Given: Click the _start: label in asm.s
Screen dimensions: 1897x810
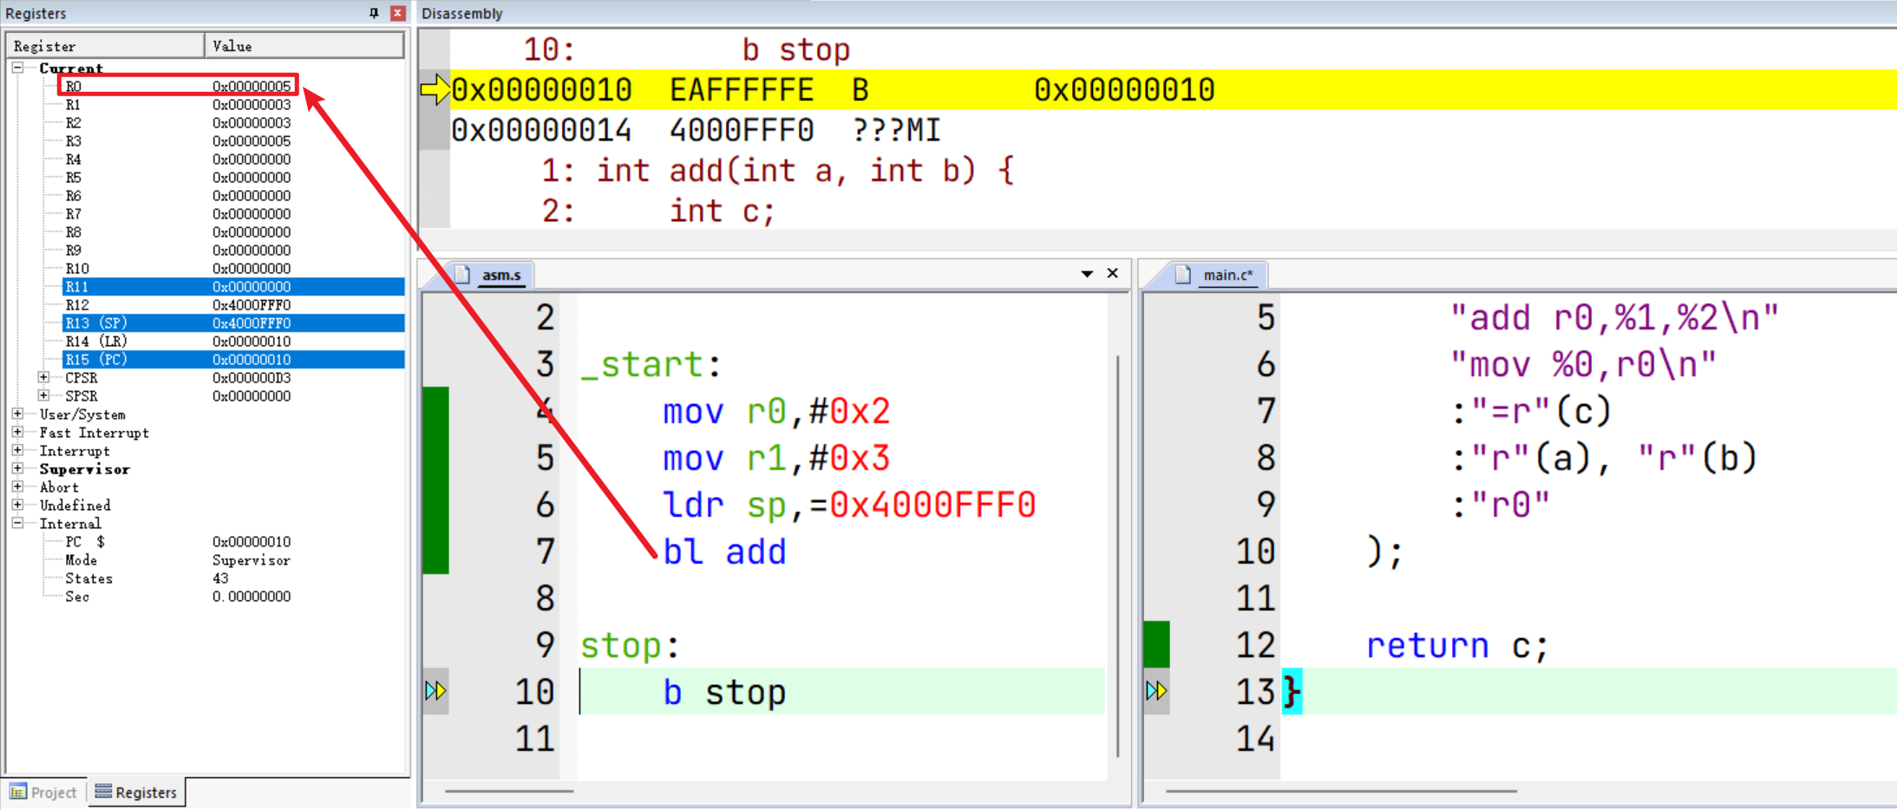Looking at the screenshot, I should pos(651,364).
